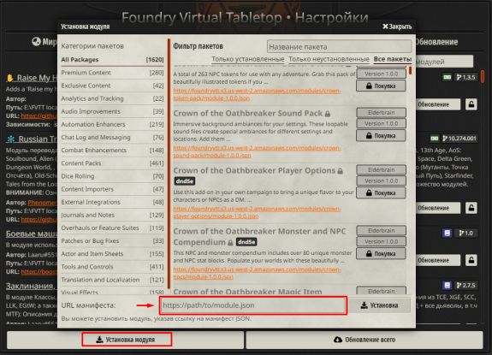Click the padlock next to Player Options title
492x355 pixels.
(341, 171)
